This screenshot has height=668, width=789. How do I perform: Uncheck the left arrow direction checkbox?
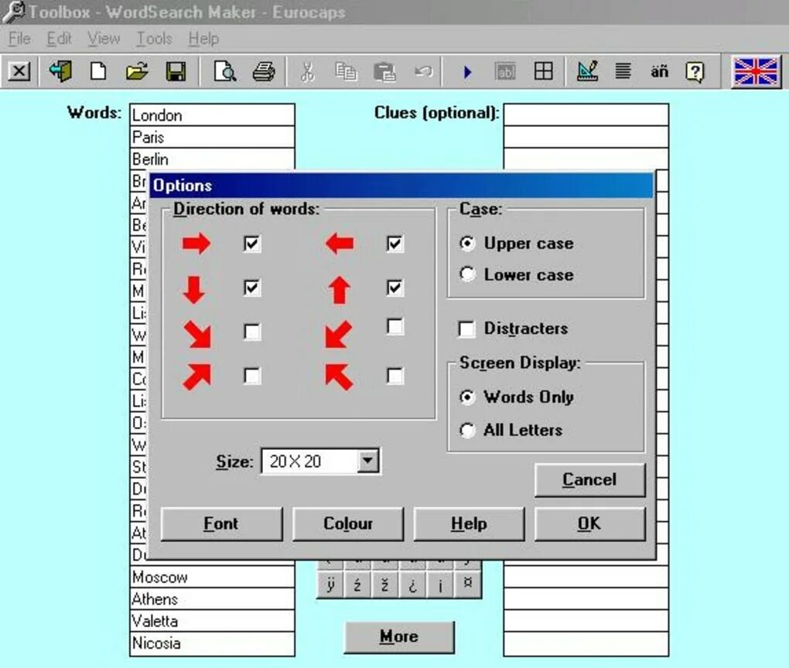(394, 244)
